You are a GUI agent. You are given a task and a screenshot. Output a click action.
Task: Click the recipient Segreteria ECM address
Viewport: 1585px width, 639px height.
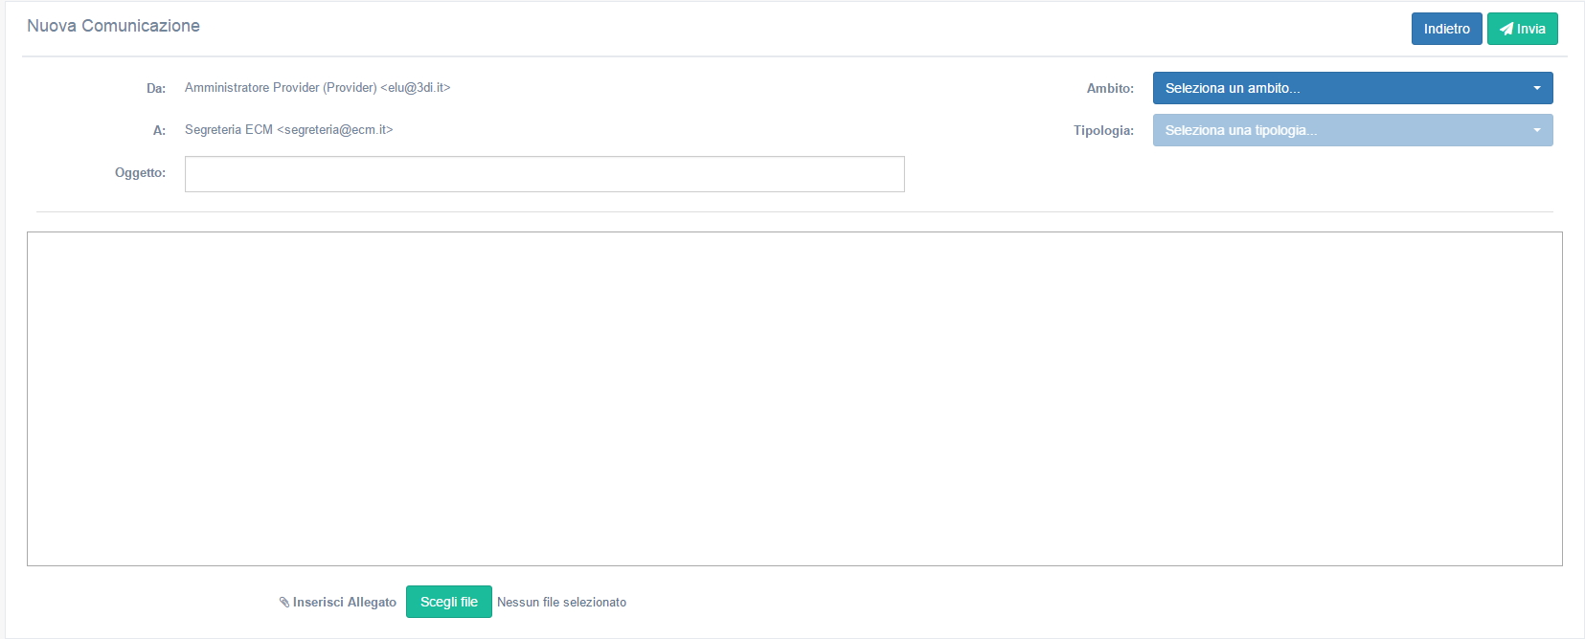coord(288,130)
